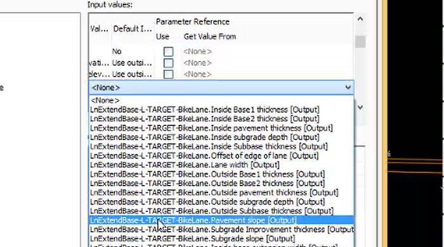Select Inside subgrade depth [Output] entry
The image size is (444, 247).
pyautogui.click(x=221, y=137)
